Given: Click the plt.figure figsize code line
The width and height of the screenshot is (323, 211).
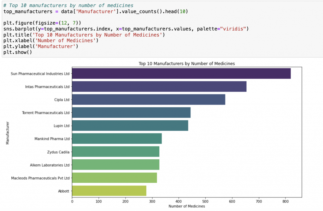Looking at the screenshot, I should [x=42, y=23].
